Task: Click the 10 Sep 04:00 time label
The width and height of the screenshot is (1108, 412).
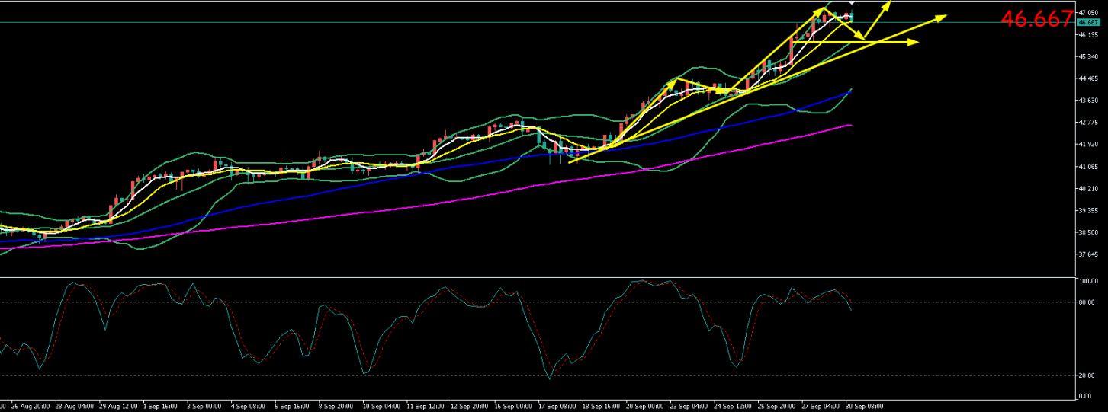Action: [x=381, y=406]
